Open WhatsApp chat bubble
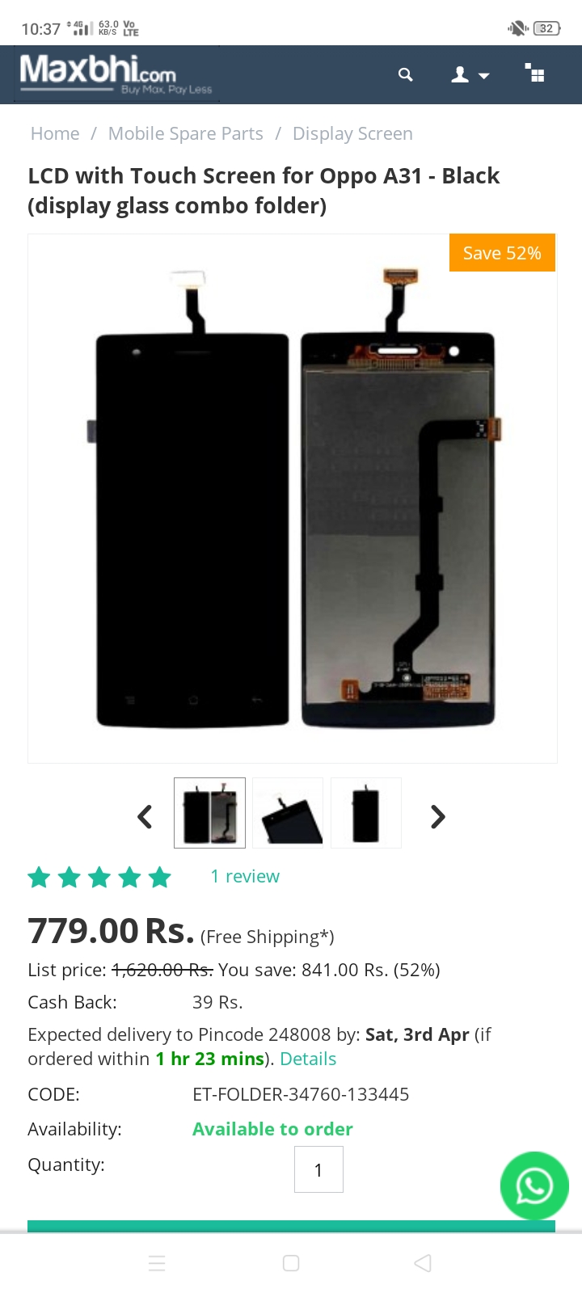Viewport: 582px width, 1293px height. click(534, 1186)
